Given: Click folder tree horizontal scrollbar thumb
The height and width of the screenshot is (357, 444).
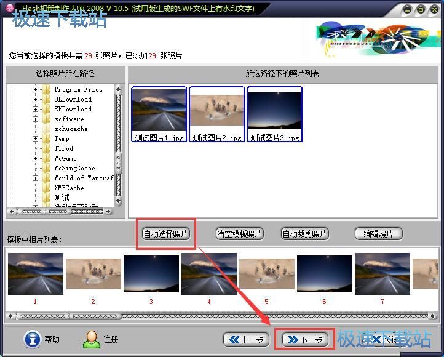Looking at the screenshot, I should click(44, 211).
